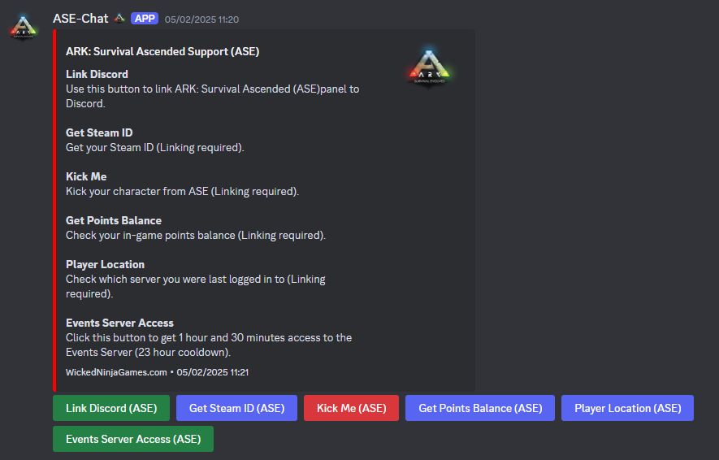Check points with the Get Points Balance (ASE) button
The height and width of the screenshot is (460, 719).
pos(480,408)
